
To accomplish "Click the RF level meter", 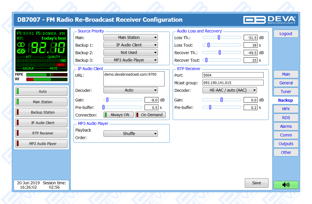I will point(47,79).
